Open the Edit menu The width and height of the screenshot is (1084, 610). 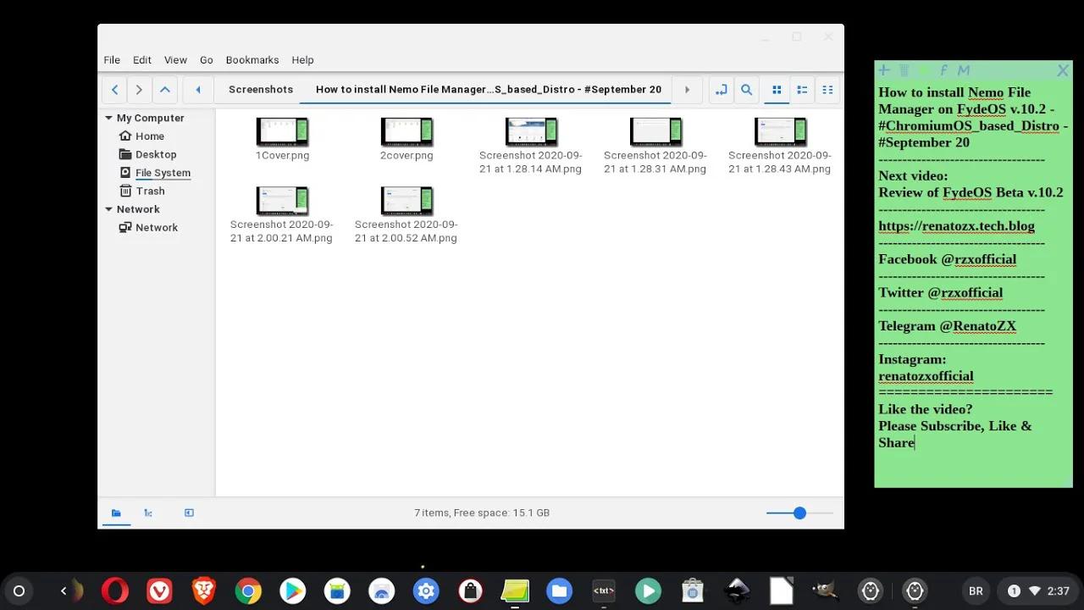click(x=142, y=60)
